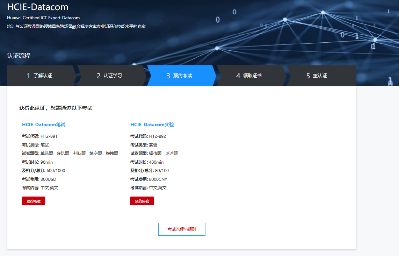This screenshot has height=256, width=399.
Task: Select exam code H12-892 text
Action: pos(157,136)
